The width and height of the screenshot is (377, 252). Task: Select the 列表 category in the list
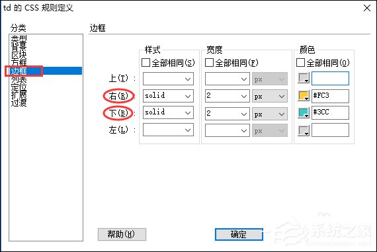coord(19,79)
